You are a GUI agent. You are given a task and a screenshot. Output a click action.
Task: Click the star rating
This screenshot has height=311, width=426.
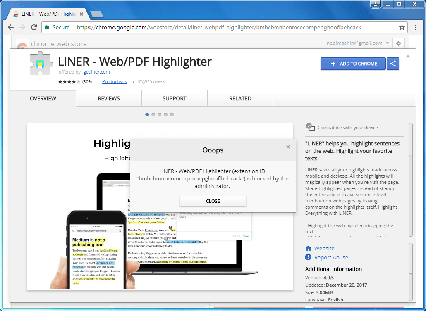pos(69,81)
